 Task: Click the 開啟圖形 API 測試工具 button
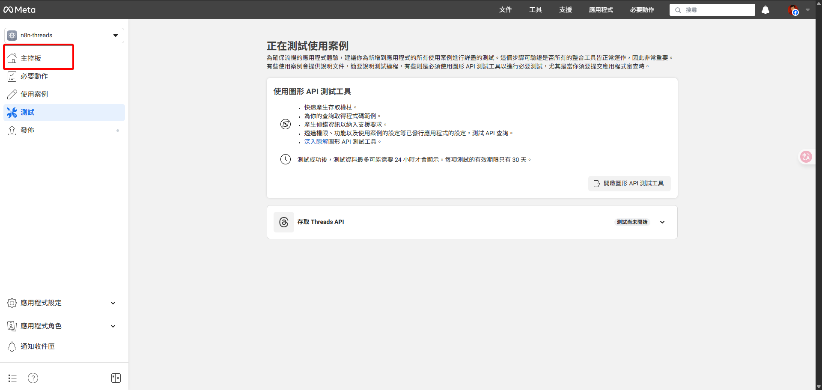[629, 183]
